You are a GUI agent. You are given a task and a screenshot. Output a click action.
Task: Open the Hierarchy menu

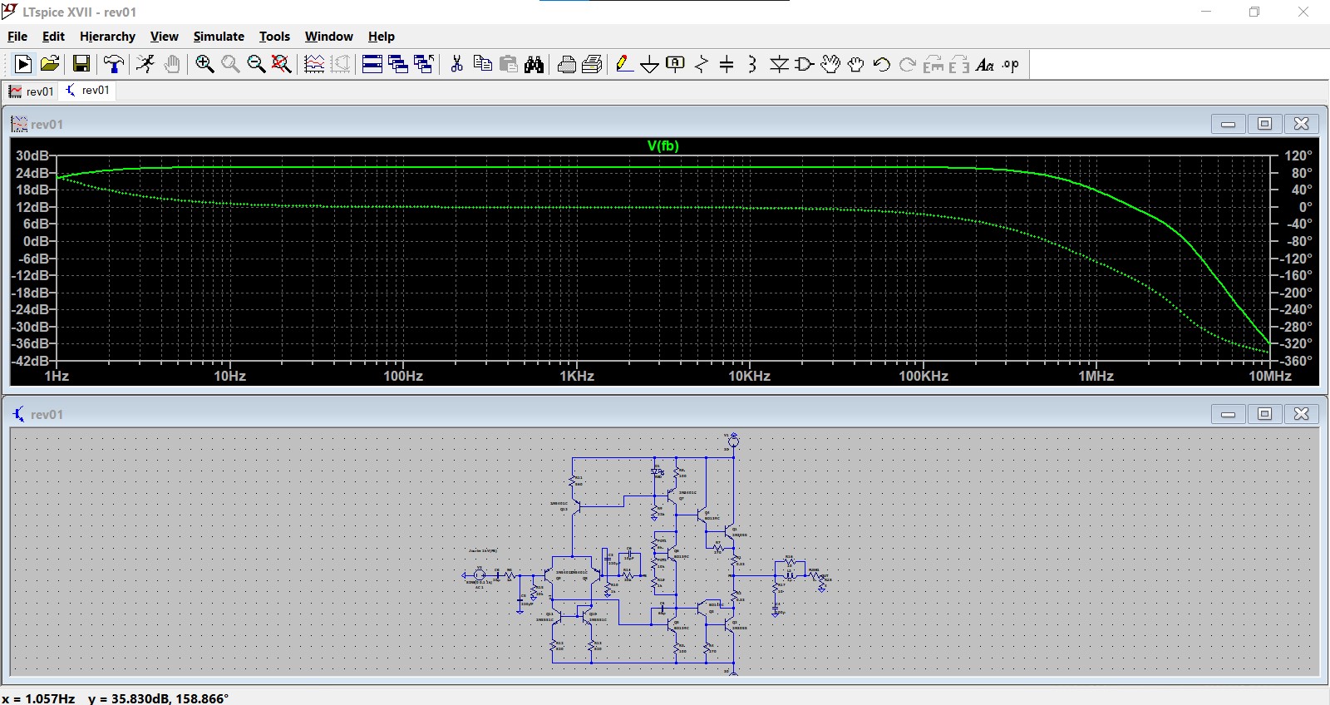(x=107, y=37)
